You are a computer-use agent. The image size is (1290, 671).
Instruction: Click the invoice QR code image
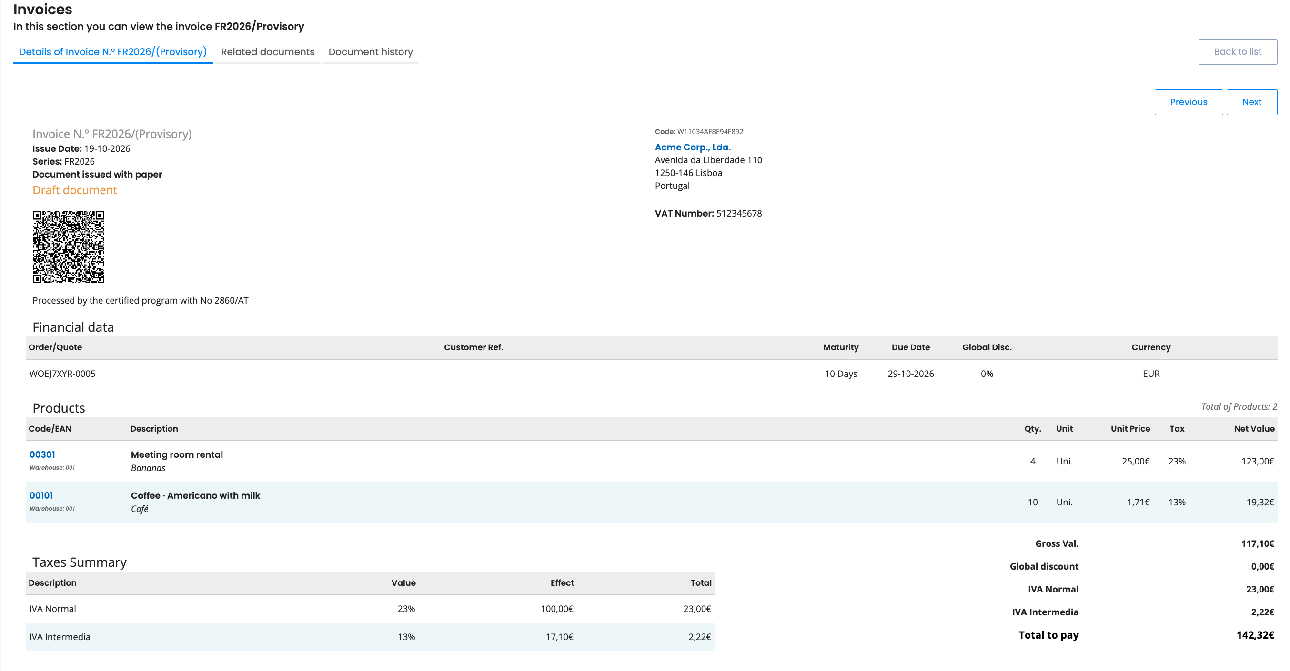click(x=69, y=247)
